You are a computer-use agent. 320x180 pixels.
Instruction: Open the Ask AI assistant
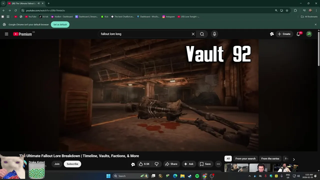click(x=189, y=164)
